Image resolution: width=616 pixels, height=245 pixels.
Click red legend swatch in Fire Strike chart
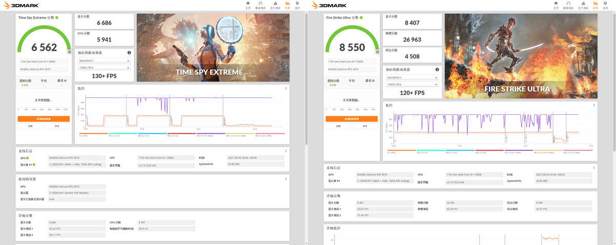(489, 151)
